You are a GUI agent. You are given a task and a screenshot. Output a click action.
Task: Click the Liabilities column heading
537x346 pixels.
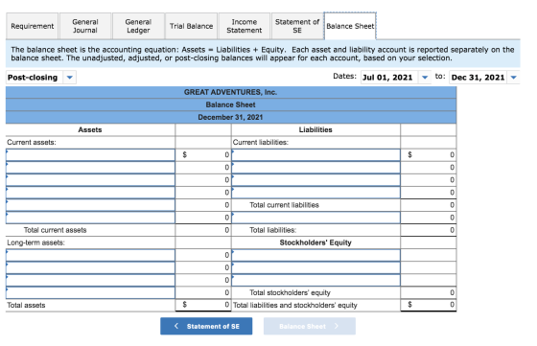(x=315, y=129)
